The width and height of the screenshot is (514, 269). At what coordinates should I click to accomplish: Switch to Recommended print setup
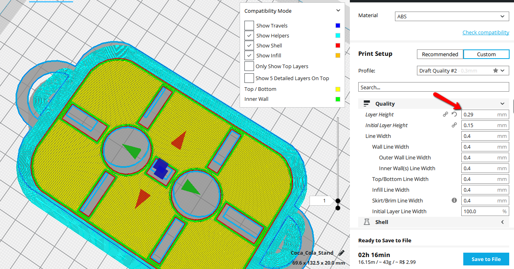click(x=440, y=54)
